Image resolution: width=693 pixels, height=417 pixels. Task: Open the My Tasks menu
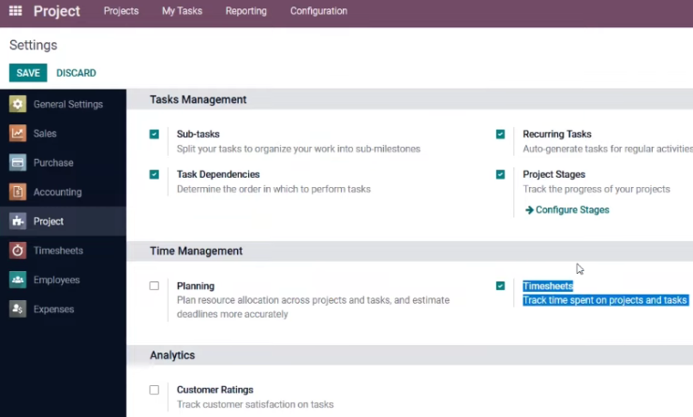coord(182,11)
